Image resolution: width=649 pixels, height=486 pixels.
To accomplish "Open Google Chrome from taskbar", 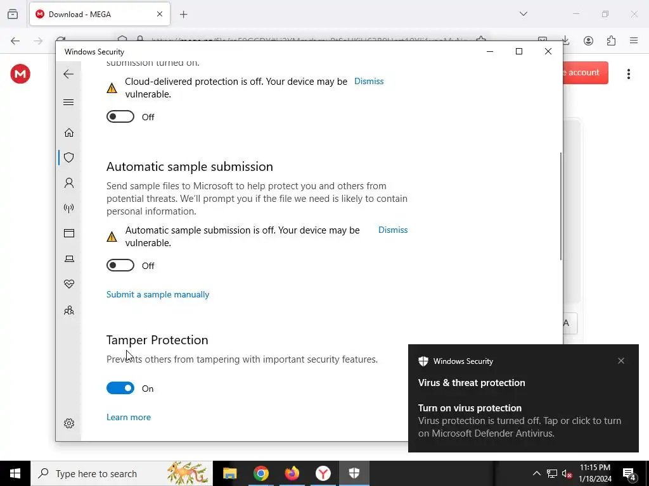I will click(x=260, y=473).
